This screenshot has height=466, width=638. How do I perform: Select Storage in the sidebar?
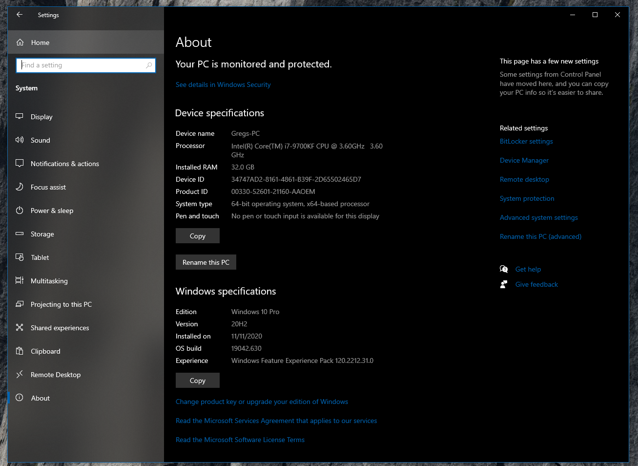(86, 234)
